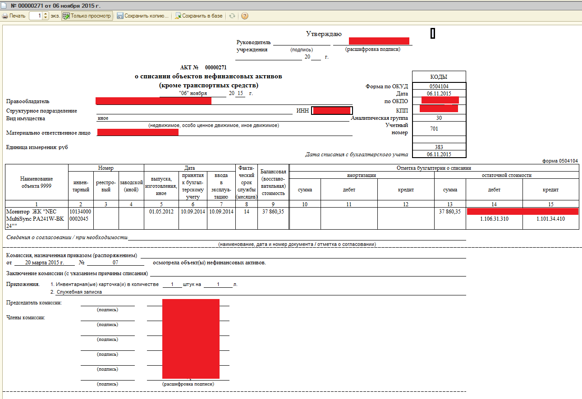This screenshot has width=582, height=399.
Task: Click the order number 07
Action: click(115, 263)
